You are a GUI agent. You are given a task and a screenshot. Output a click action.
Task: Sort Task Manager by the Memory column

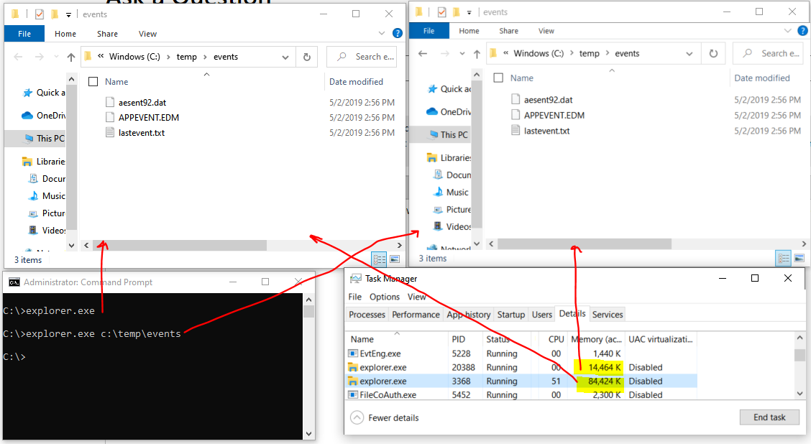click(x=596, y=339)
